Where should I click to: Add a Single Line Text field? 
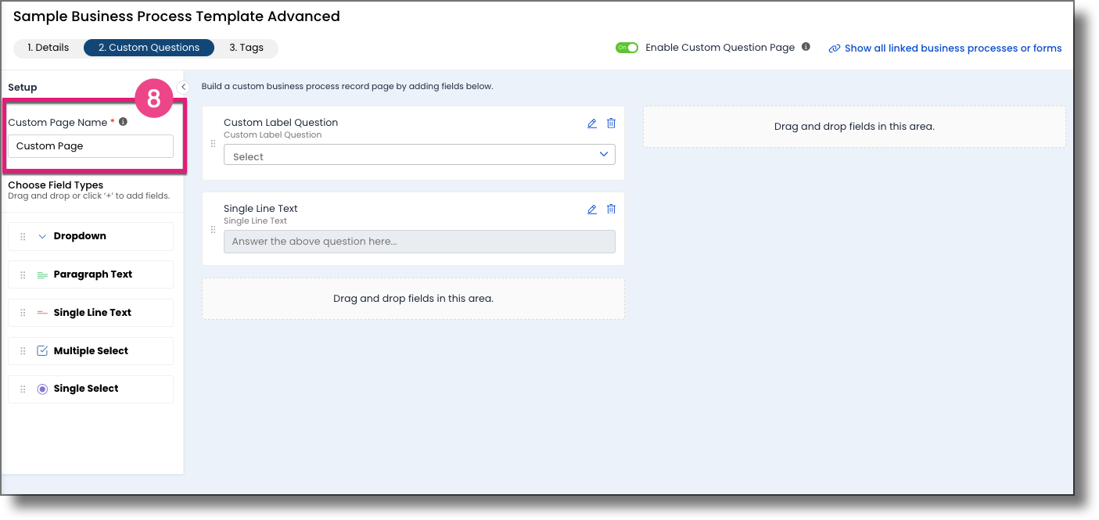pyautogui.click(x=91, y=313)
